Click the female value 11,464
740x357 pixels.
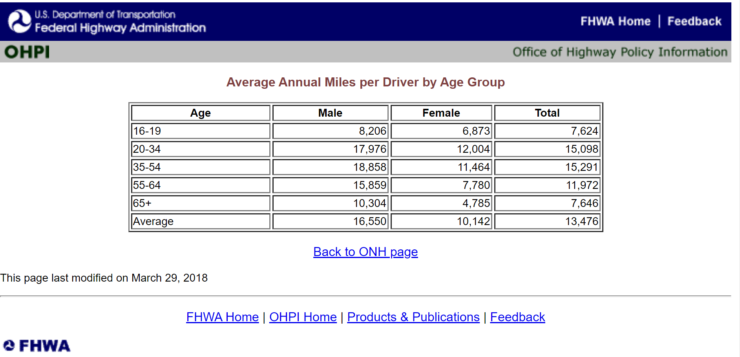pyautogui.click(x=473, y=167)
